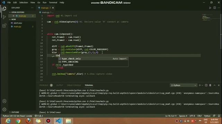Open main.py under NEW folder

click(17, 27)
